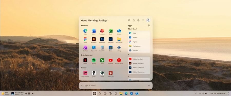Click the Windows Start button on taskbar
The width and height of the screenshot is (231, 96).
pos(94,93)
